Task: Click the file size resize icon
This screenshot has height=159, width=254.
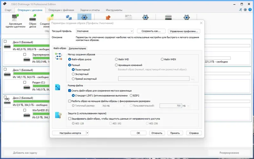Action: (x=57, y=87)
